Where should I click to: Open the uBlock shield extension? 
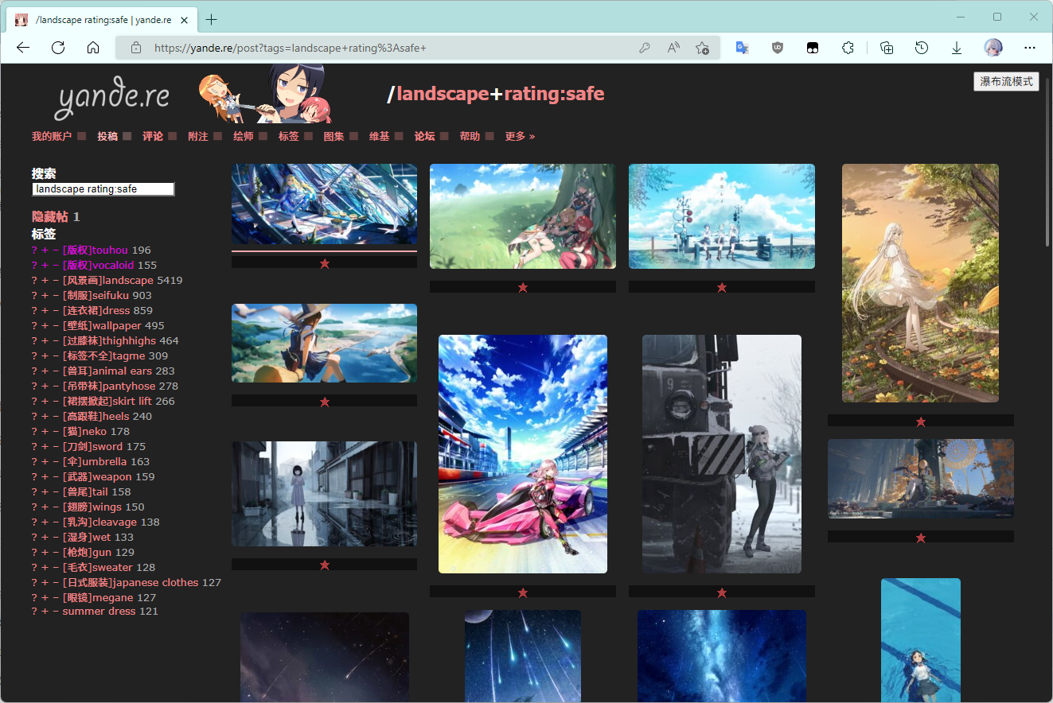778,48
